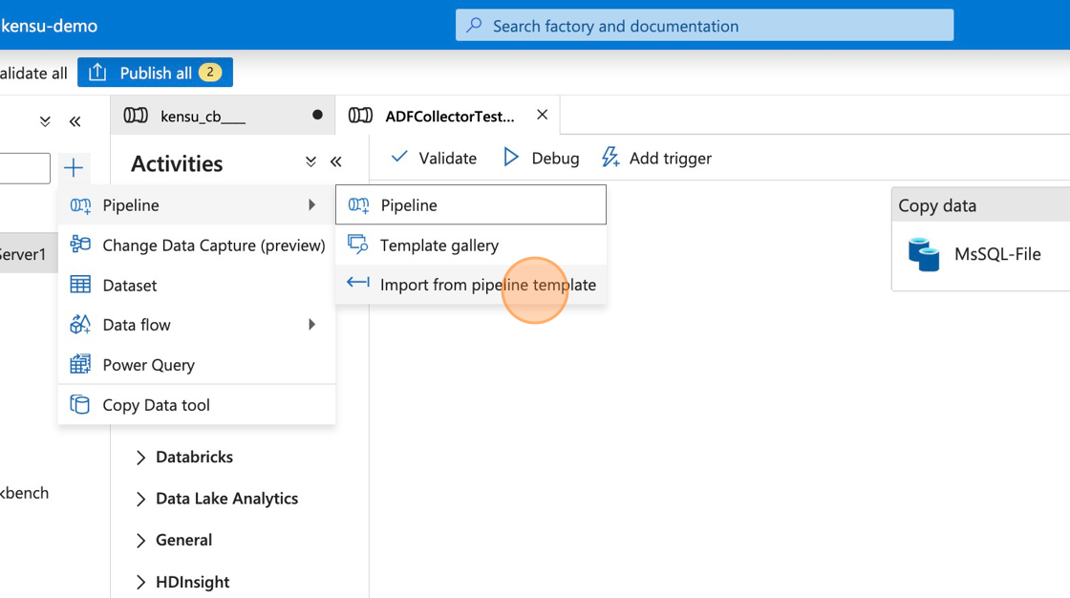The image size is (1070, 598).
Task: Open the Pipeline submenu arrow
Action: click(x=311, y=204)
